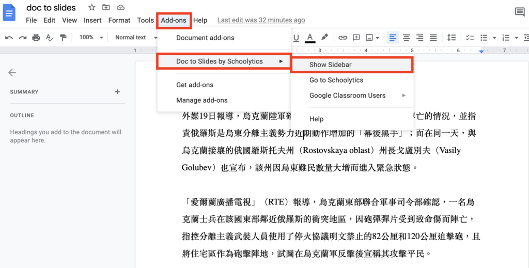This screenshot has height=268, width=529.
Task: Open comment history icon at top right
Action: 519,12
